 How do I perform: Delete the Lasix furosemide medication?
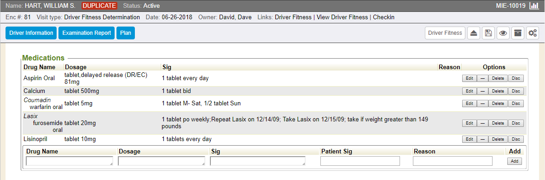tap(498, 123)
